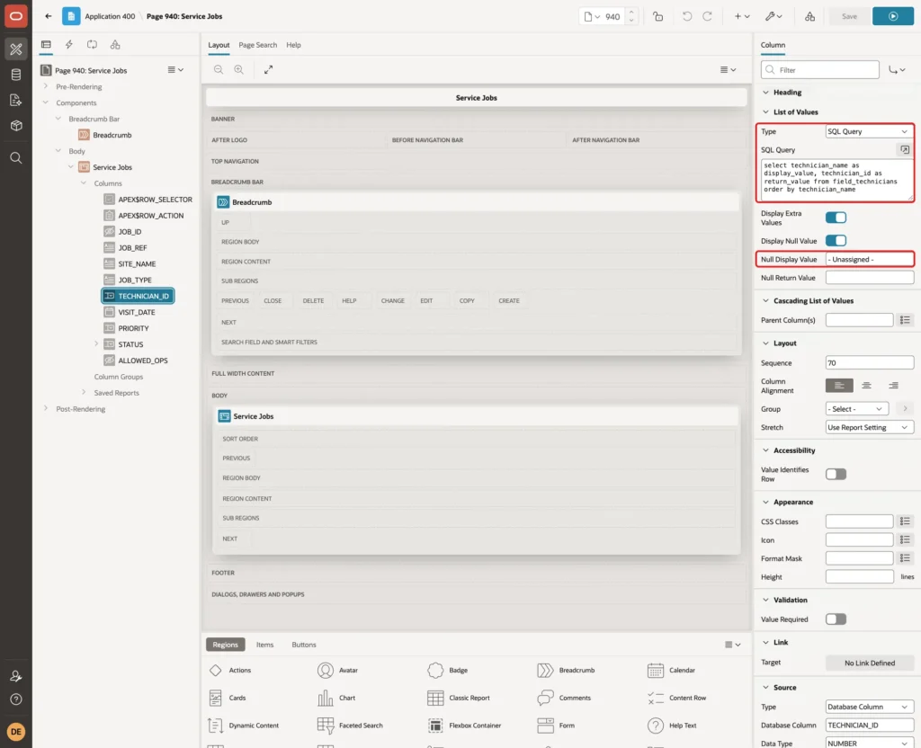
Task: Collapse the Cascading List of Values section
Action: 765,300
